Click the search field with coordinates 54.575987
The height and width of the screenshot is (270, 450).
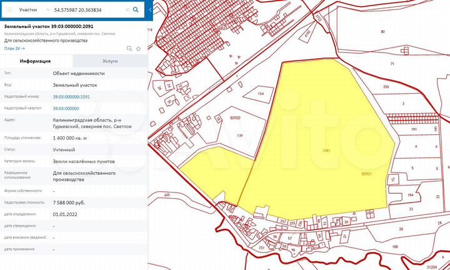(x=87, y=10)
